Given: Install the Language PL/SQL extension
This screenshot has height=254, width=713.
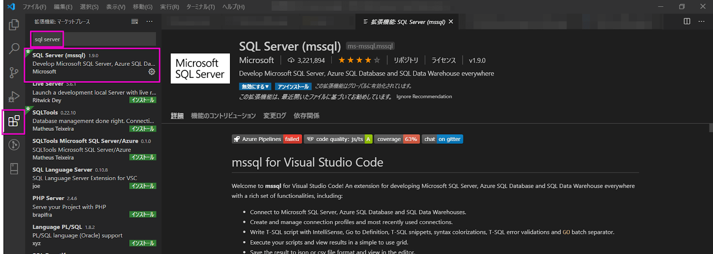Looking at the screenshot, I should pos(143,243).
